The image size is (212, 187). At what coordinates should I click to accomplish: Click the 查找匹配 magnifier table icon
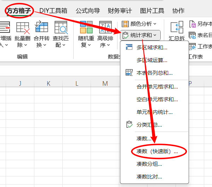tap(61, 28)
